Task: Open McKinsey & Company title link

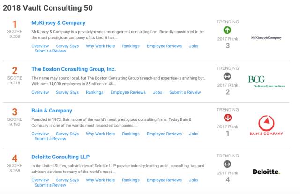Action: [58, 23]
